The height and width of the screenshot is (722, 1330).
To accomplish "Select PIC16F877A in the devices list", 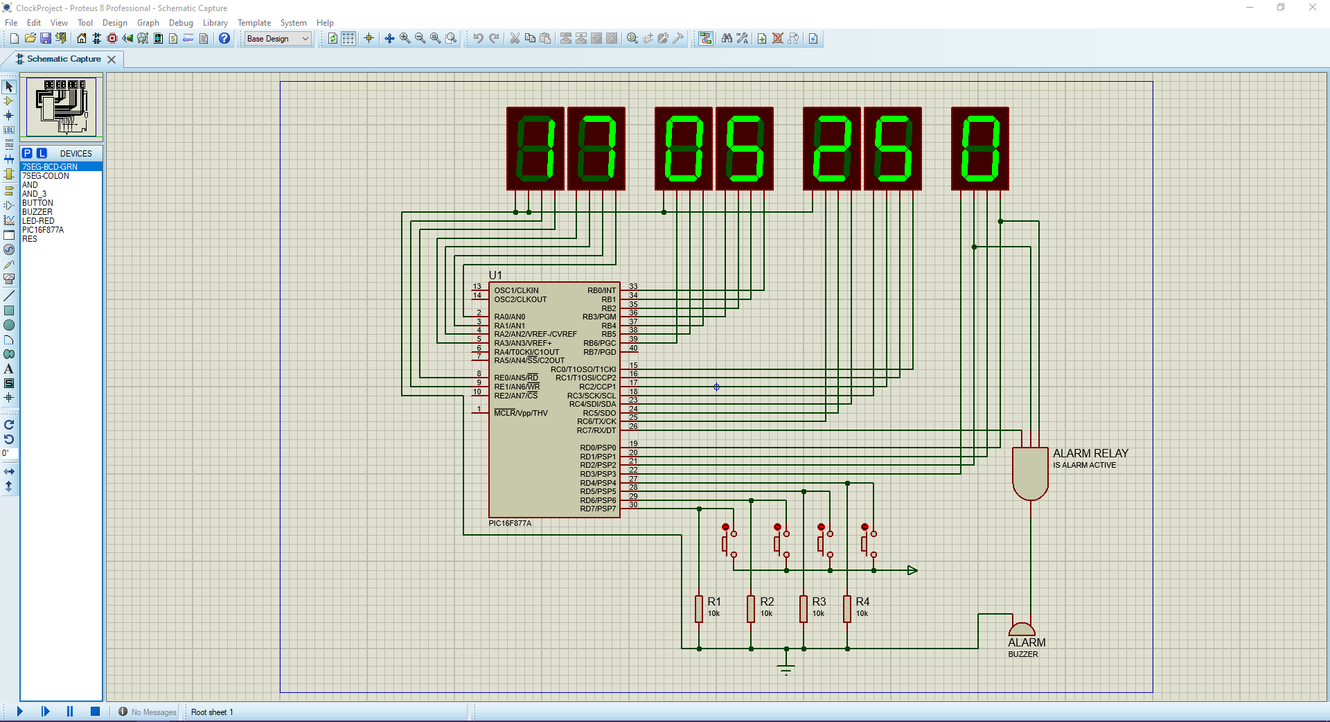I will point(44,230).
